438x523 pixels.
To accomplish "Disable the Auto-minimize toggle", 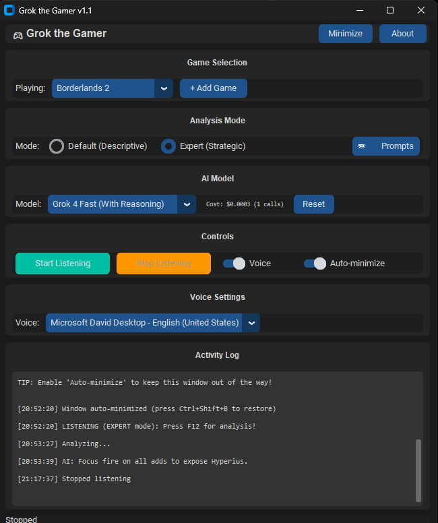I will click(x=315, y=264).
